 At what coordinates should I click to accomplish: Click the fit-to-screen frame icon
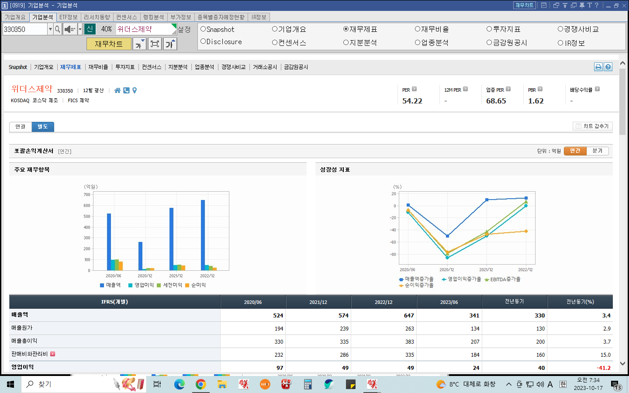coord(155,44)
